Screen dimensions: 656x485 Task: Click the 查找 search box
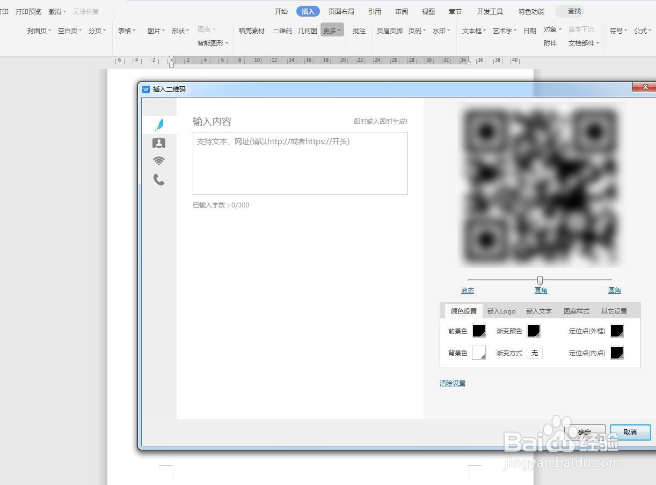(x=570, y=11)
